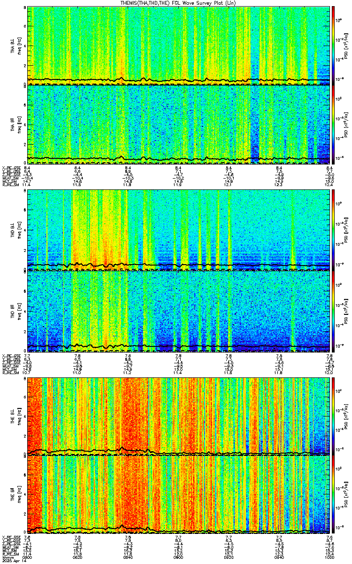Click the THD B-perpendicular freq [Hz] axis label
Screen dimensions: 352x564
pyautogui.click(x=19, y=230)
